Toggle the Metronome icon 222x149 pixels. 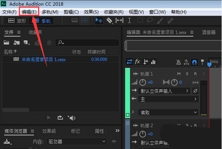(x=179, y=62)
